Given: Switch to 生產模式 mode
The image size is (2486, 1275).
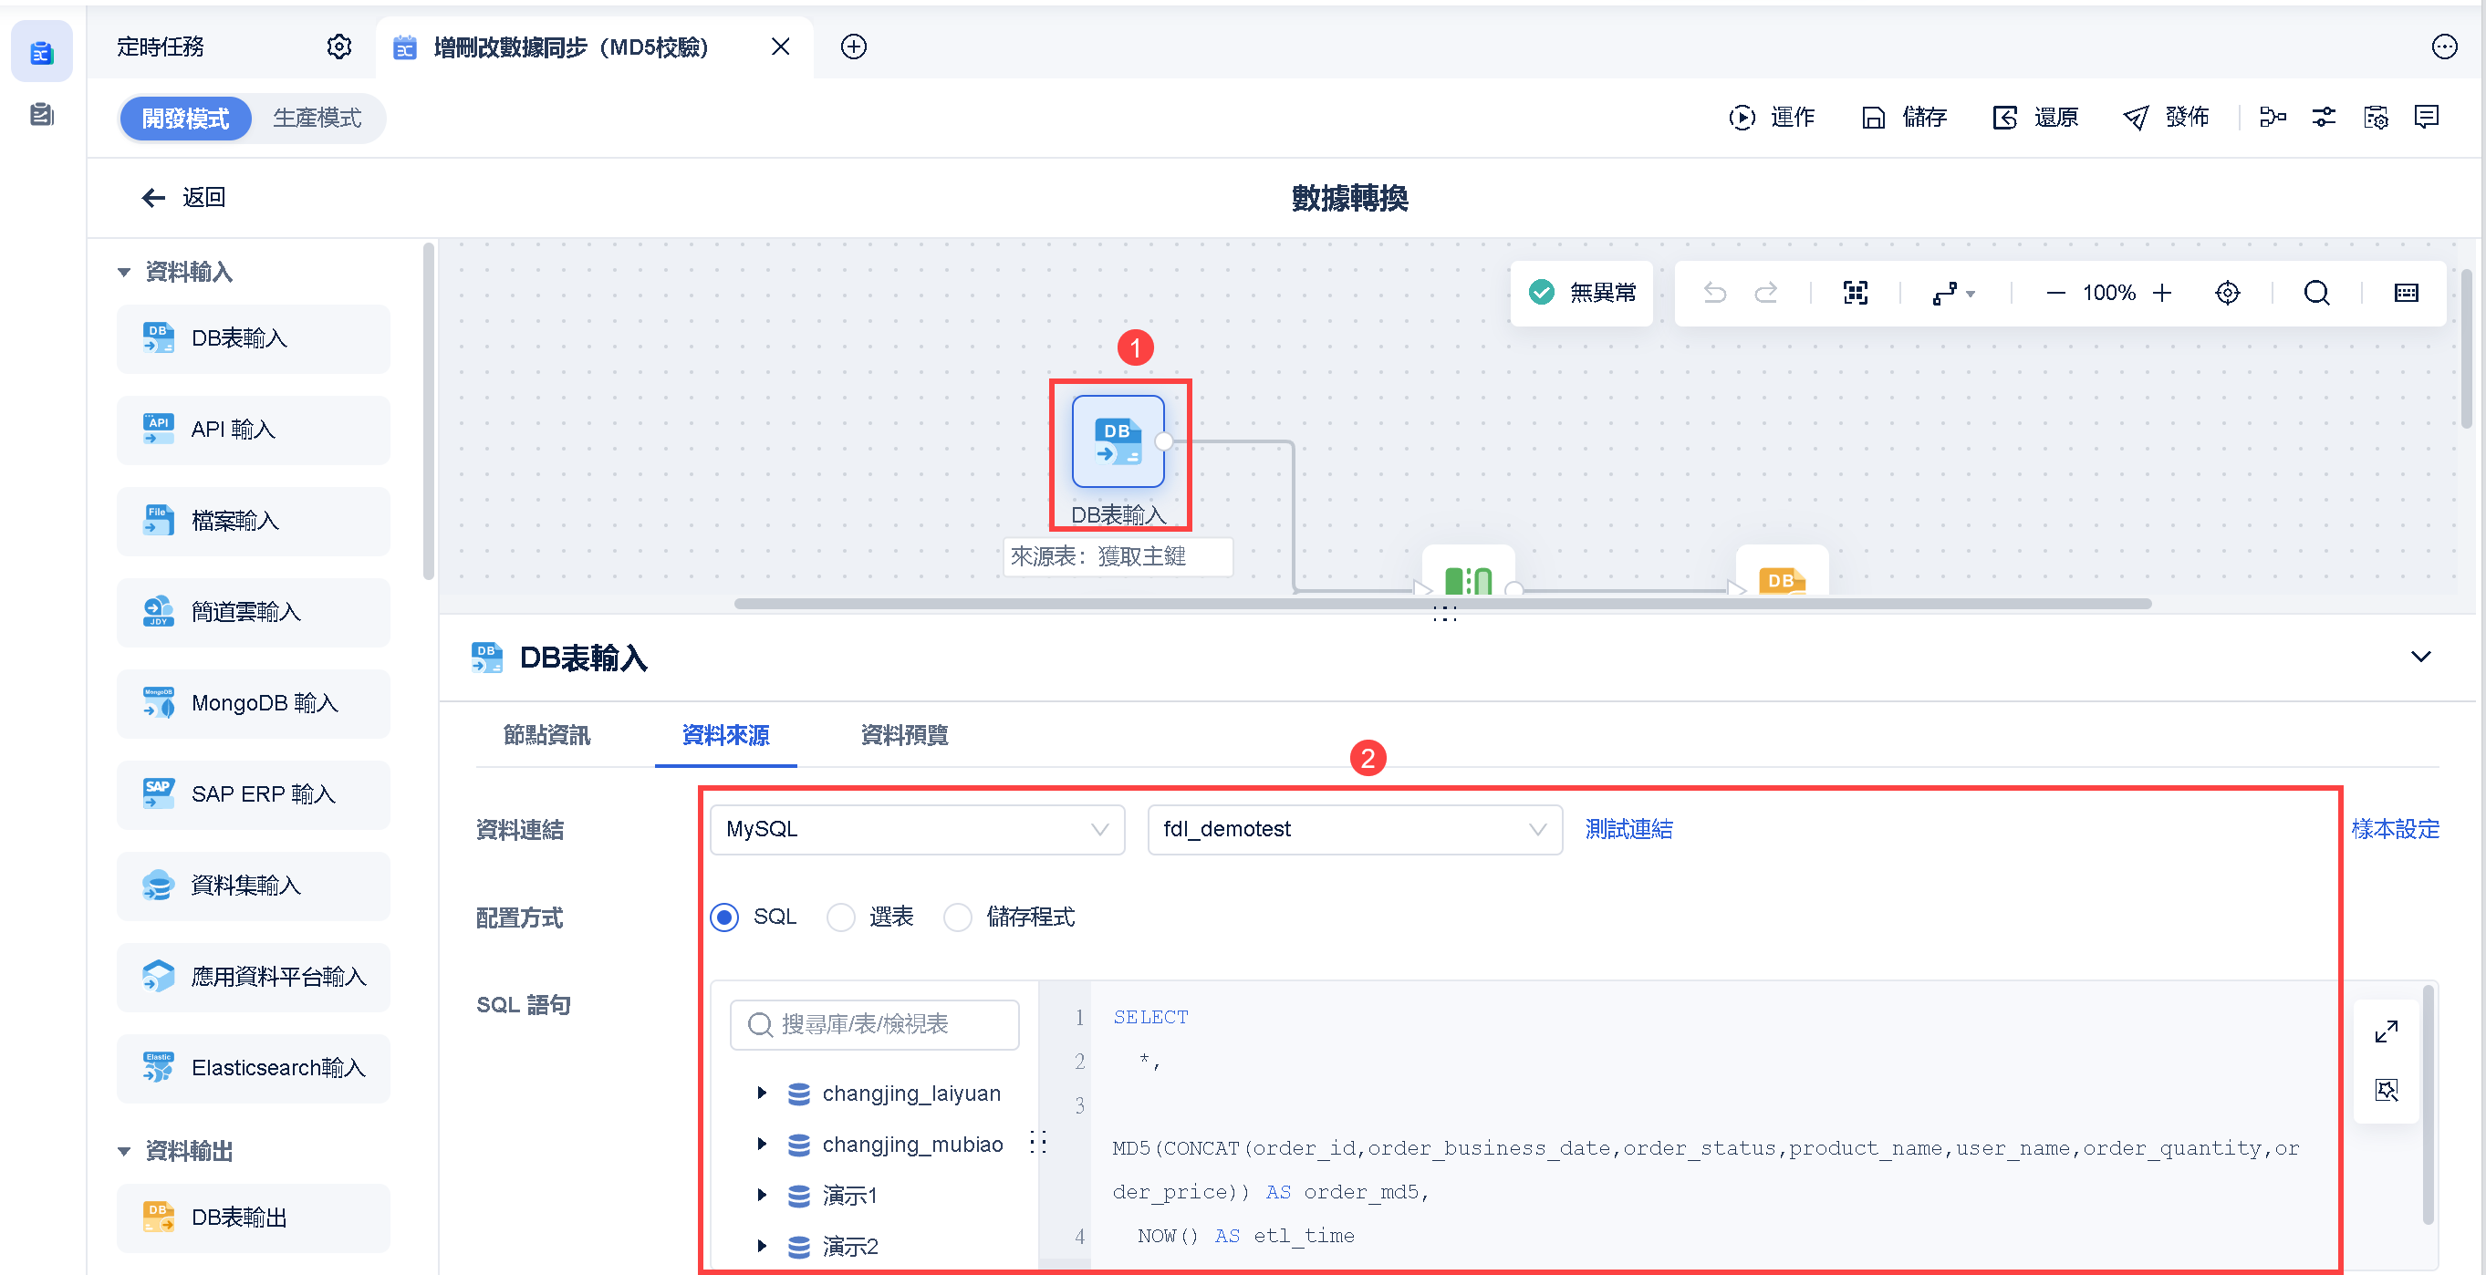Looking at the screenshot, I should coord(317,118).
